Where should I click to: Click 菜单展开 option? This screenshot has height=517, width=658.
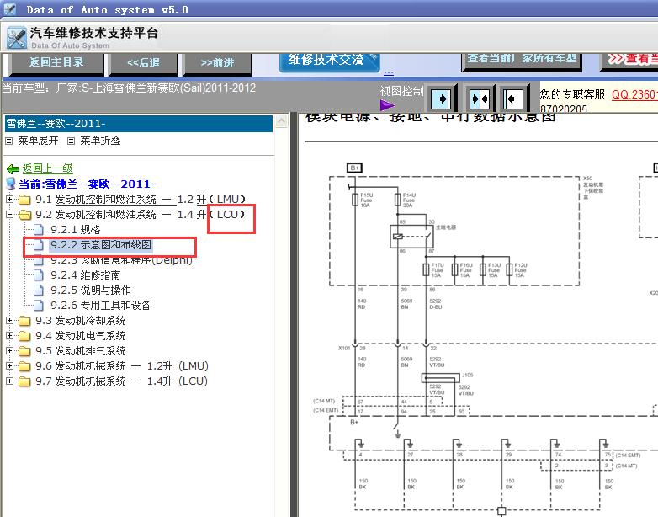(38, 141)
